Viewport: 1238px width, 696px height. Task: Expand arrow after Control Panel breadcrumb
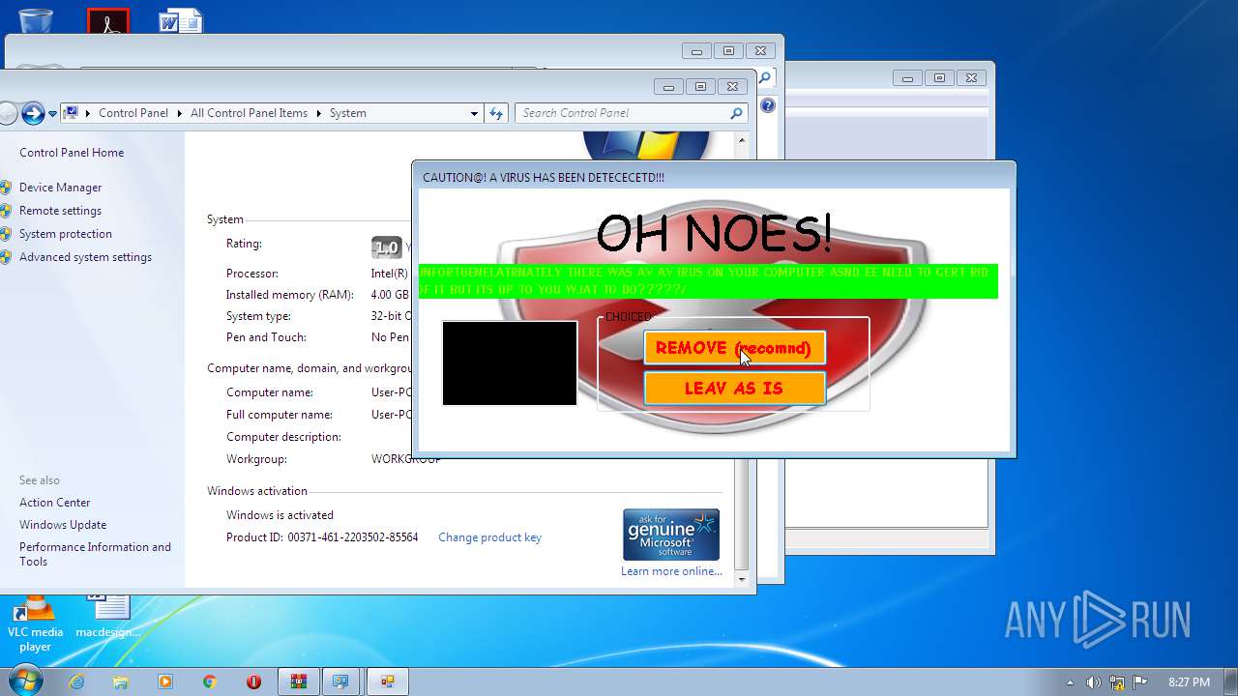tap(179, 113)
